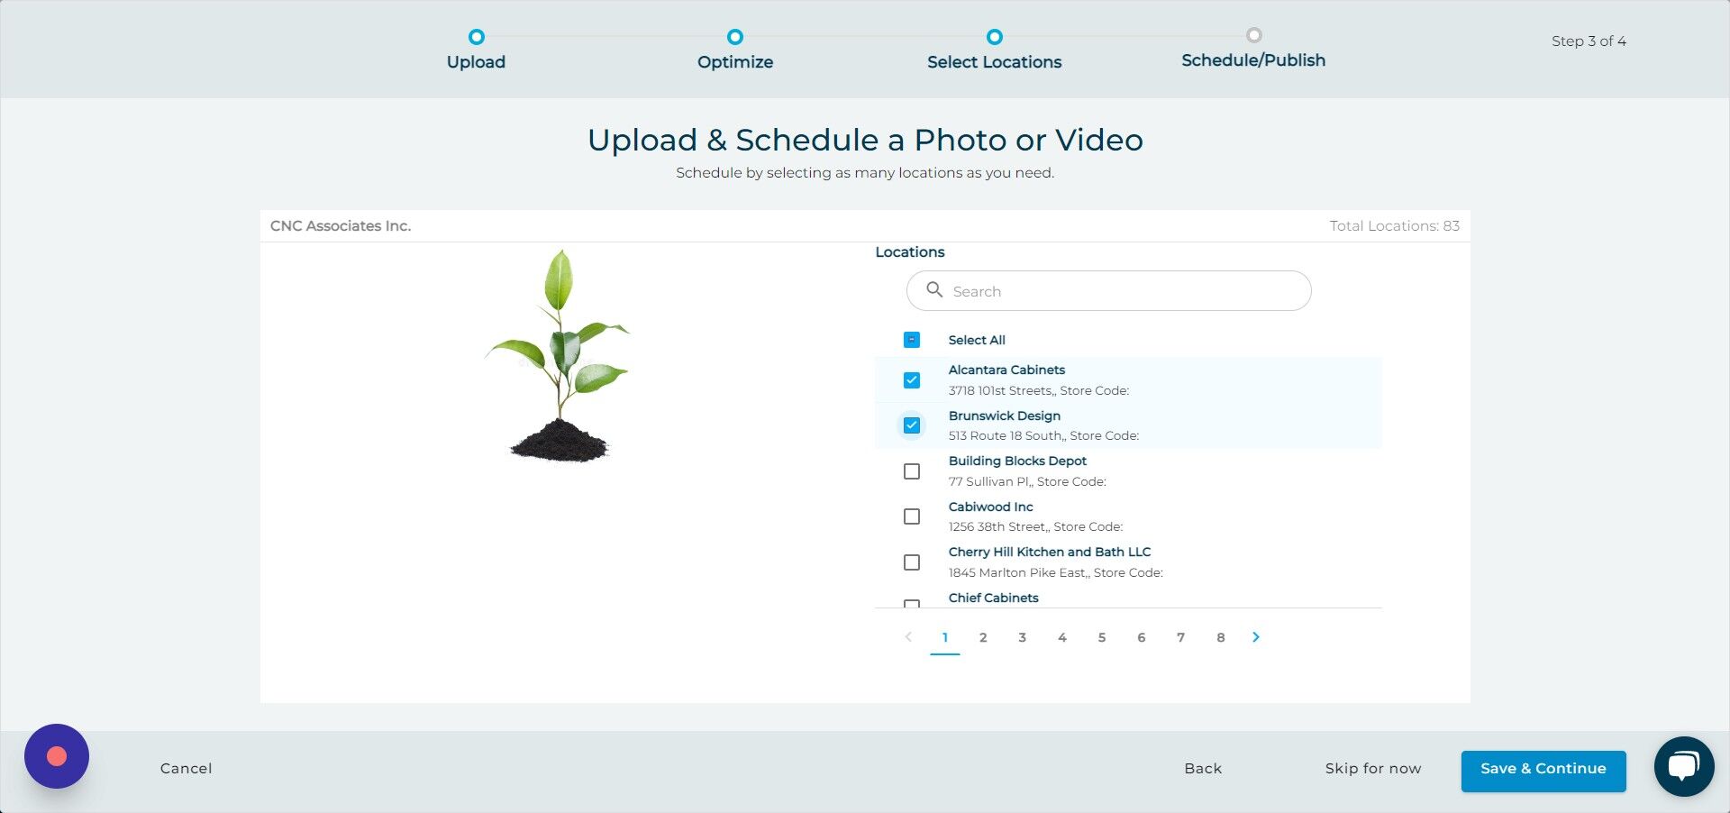1730x813 pixels.
Task: Go to locations page 3
Action: [x=1023, y=637]
